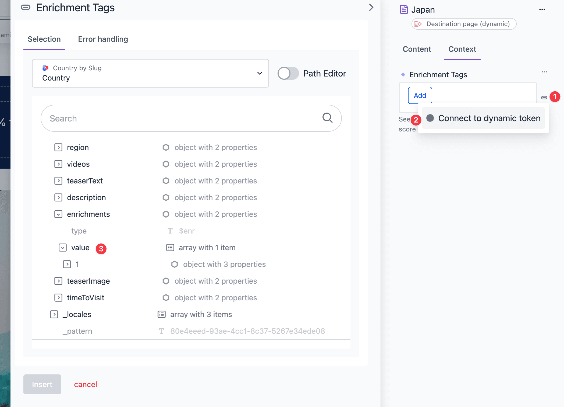Select the teaserImage tree item
The height and width of the screenshot is (407, 564).
coord(88,281)
